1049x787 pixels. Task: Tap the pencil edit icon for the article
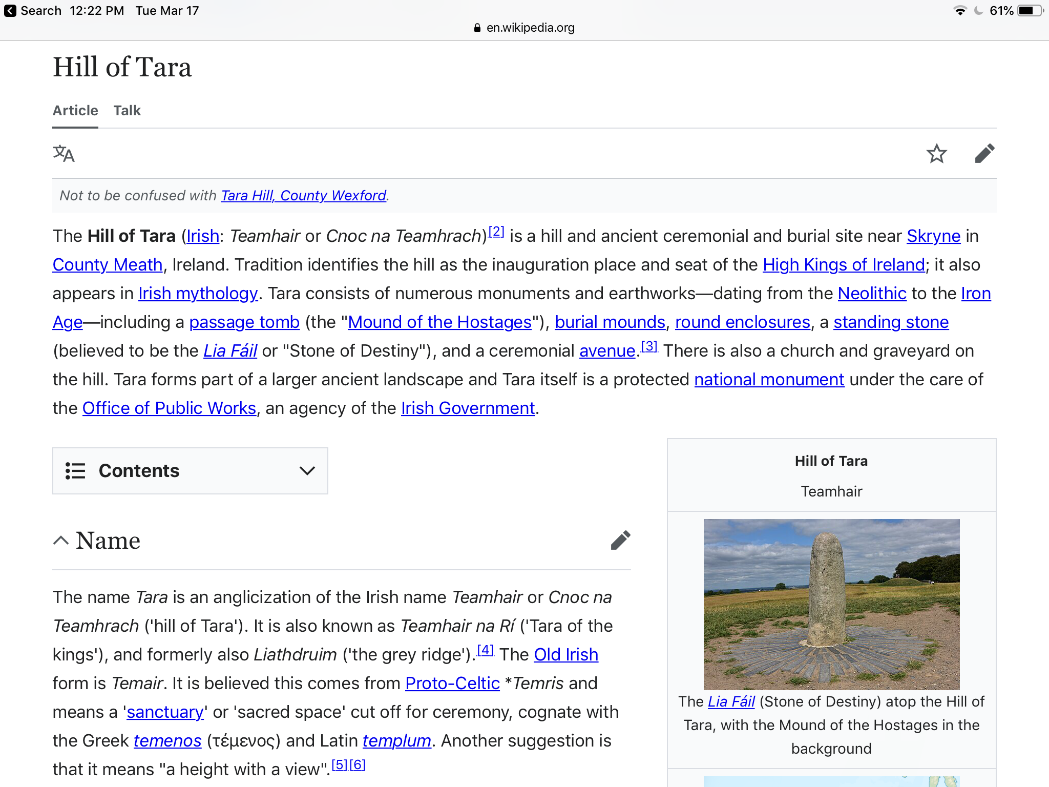984,153
